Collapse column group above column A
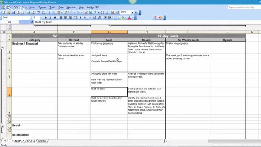This screenshot has width=261, height=147. [34, 26]
